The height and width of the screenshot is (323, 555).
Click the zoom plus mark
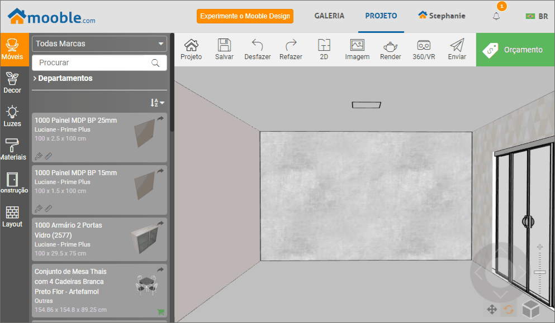pos(540,247)
